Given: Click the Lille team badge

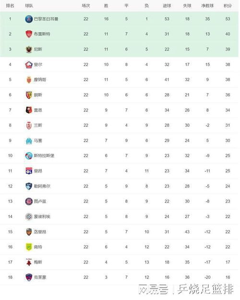Looking at the screenshot, I should (29, 64).
